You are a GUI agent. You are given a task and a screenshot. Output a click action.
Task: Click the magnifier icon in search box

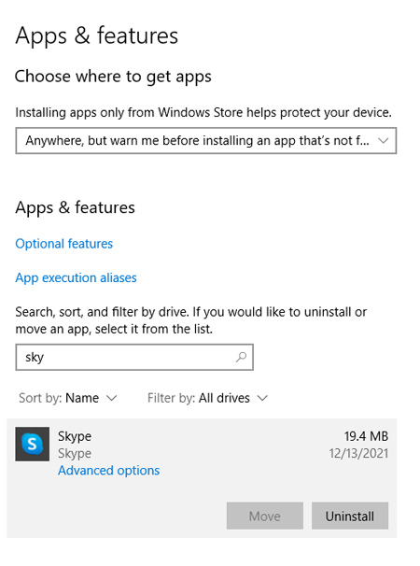(241, 357)
